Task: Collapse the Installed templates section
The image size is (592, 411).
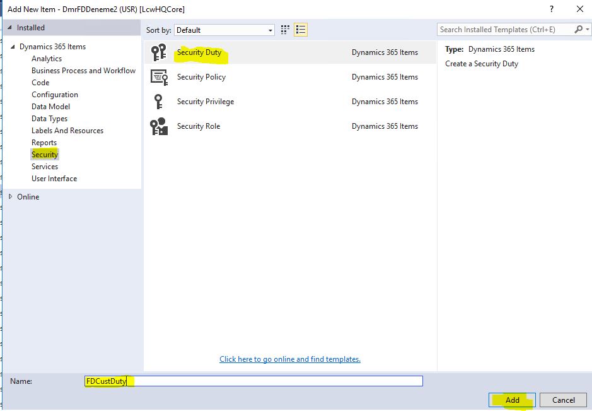Action: point(10,28)
